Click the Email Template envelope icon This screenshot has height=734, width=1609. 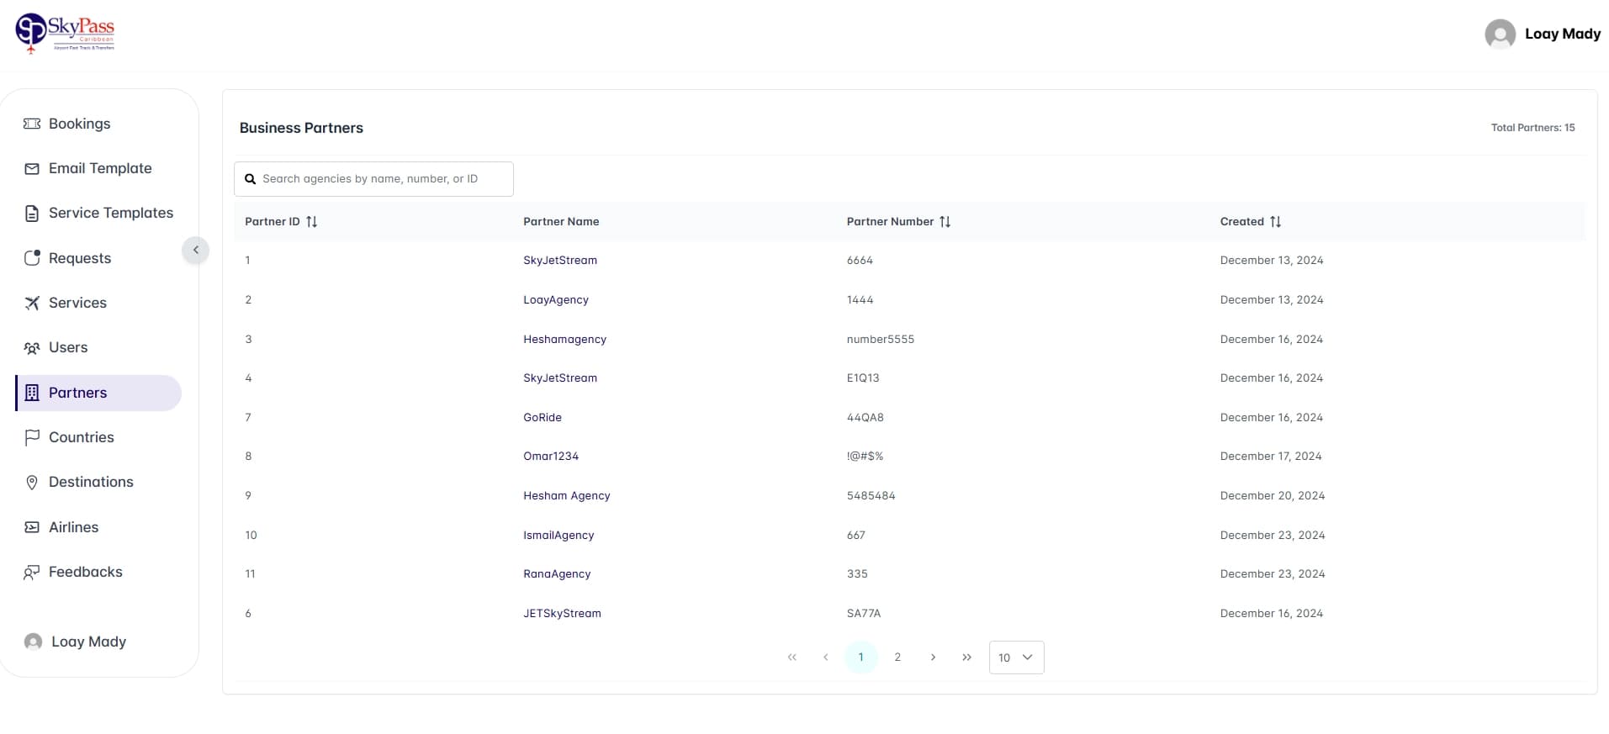point(32,169)
